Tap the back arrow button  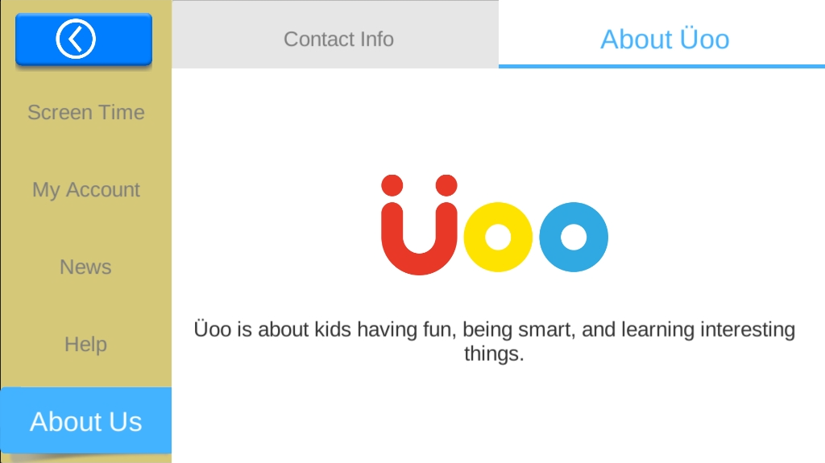tap(84, 39)
